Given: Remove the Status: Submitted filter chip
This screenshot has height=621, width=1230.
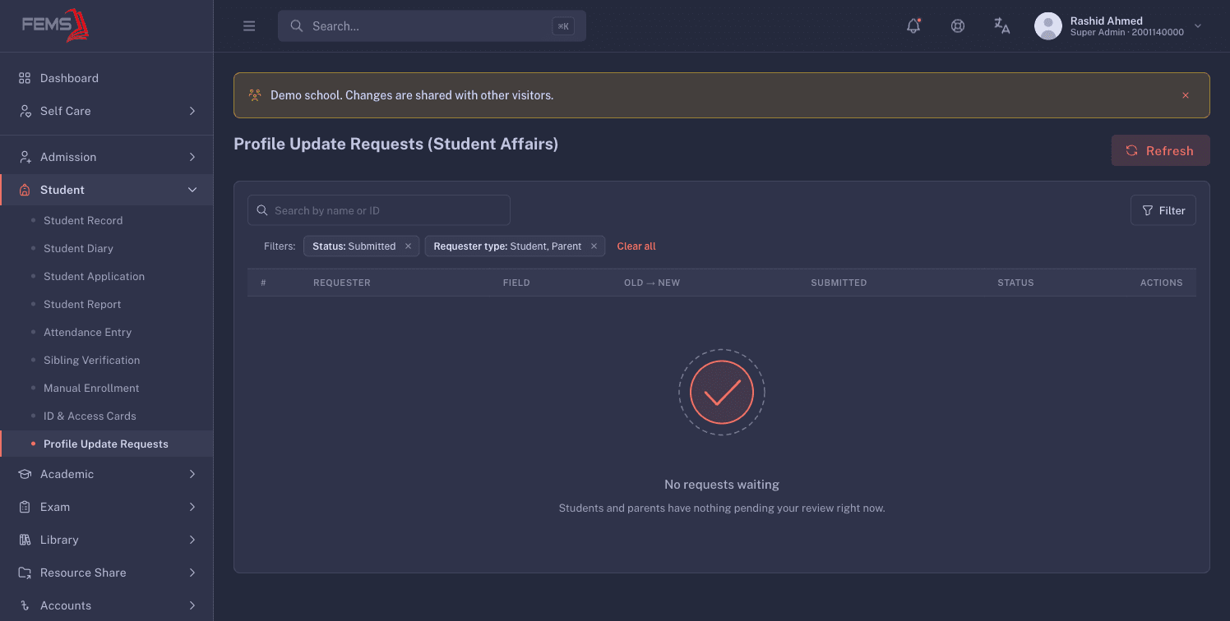Looking at the screenshot, I should tap(408, 246).
